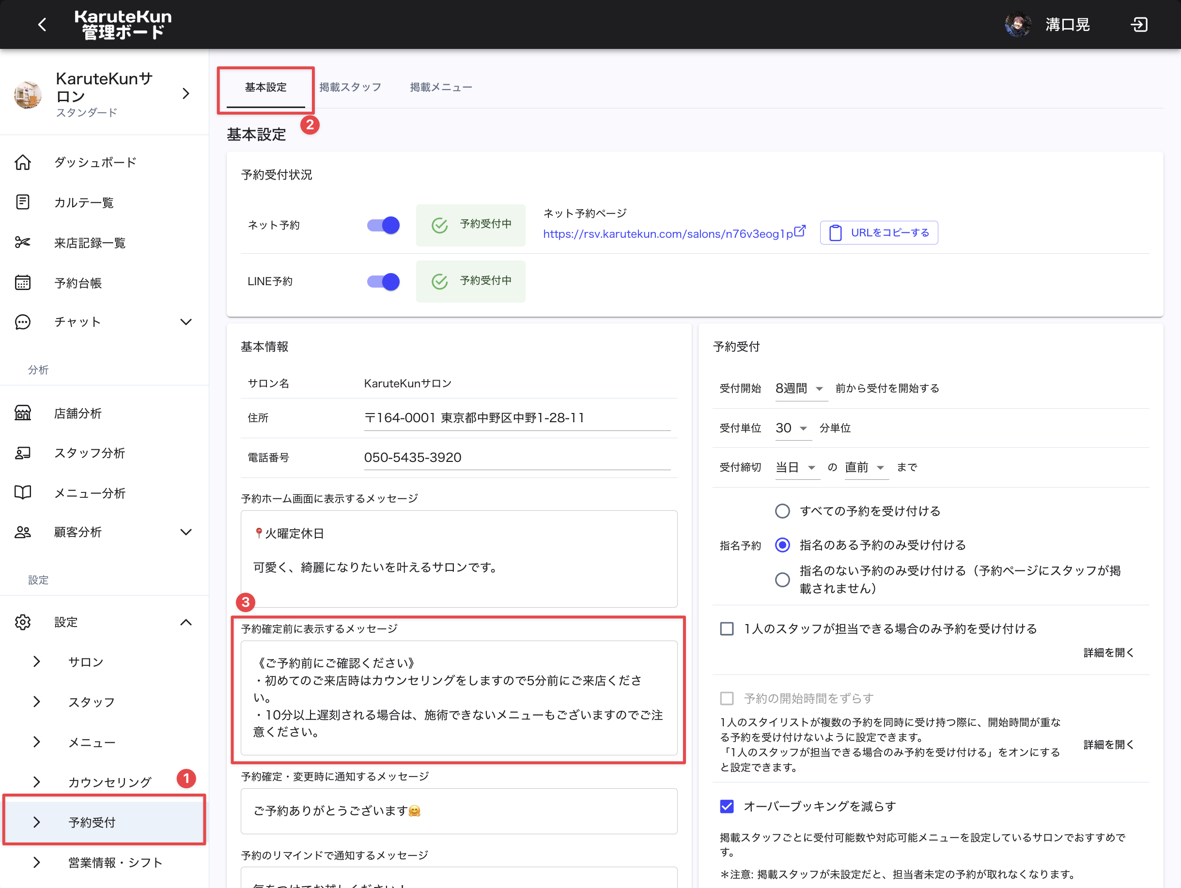
Task: Click the gear icon for 設定
Action: (x=22, y=622)
